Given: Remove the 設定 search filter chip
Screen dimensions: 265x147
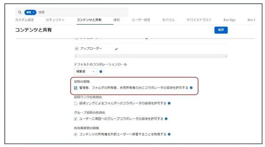Looking at the screenshot, I should [x=33, y=12].
